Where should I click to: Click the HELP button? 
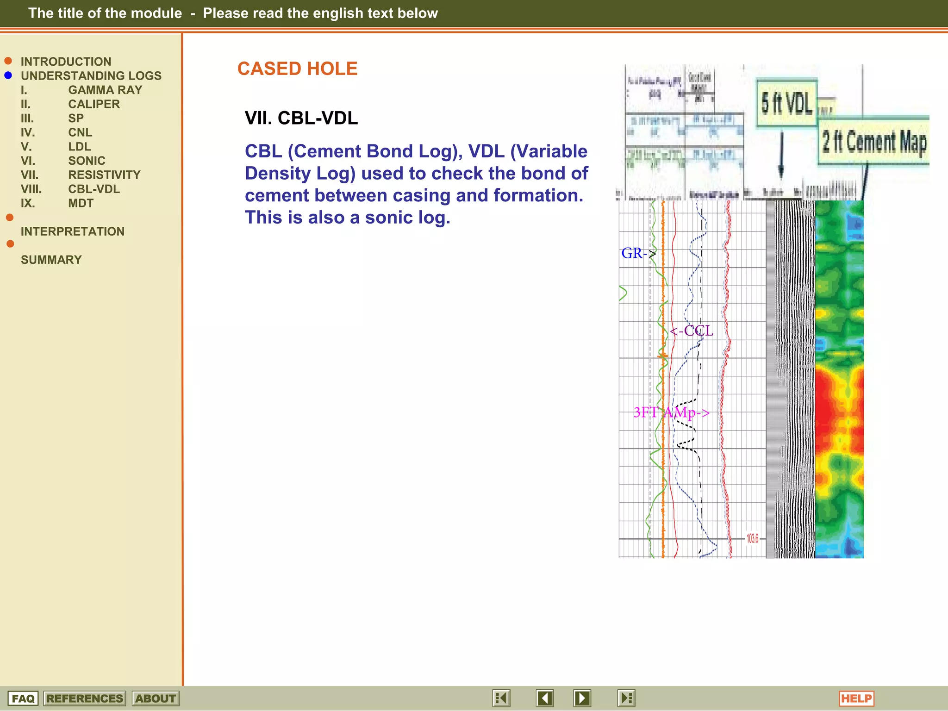(856, 699)
